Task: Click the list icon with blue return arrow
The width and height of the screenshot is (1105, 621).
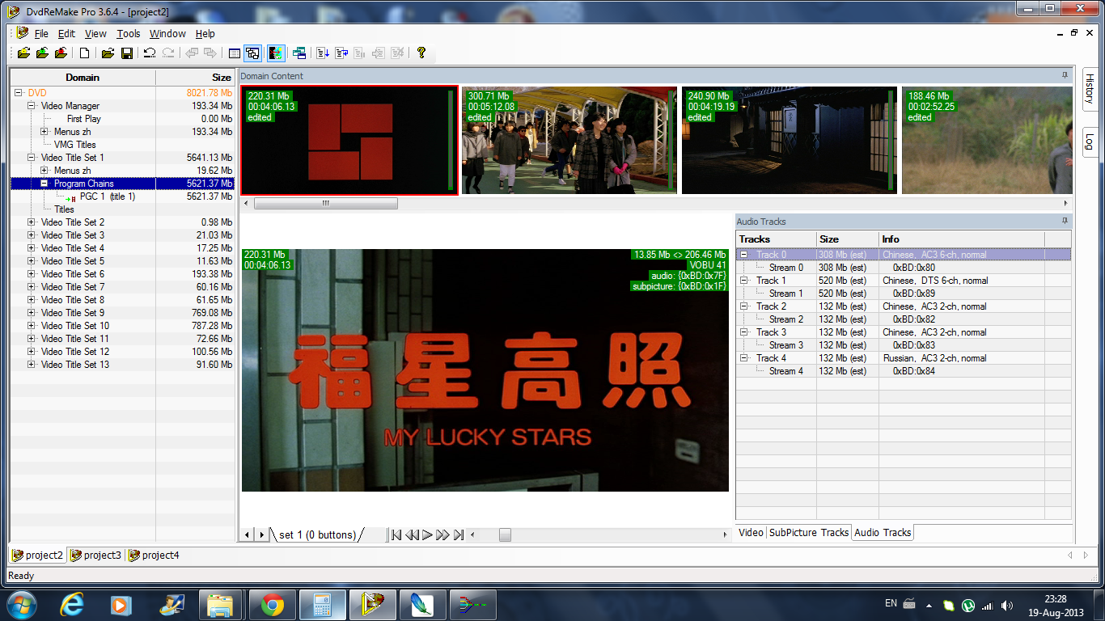Action: 341,53
